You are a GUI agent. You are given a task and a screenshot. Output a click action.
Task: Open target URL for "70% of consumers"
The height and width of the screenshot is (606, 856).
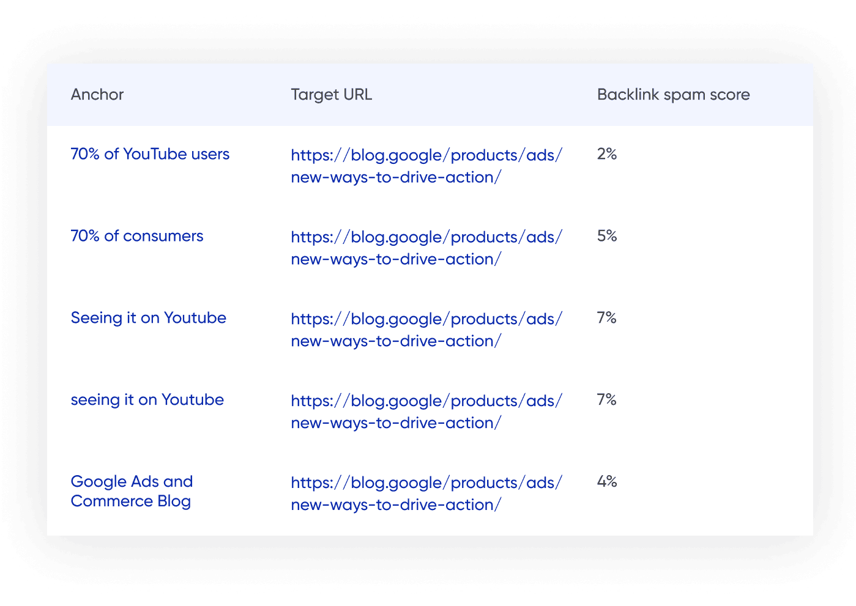pos(426,248)
